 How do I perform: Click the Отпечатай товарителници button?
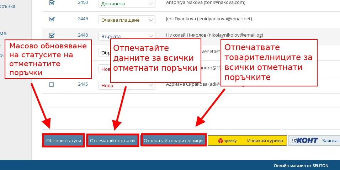pos(173,140)
